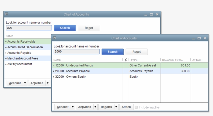
Task: Select 20000 Accounts Payable row
Action: 130,71
